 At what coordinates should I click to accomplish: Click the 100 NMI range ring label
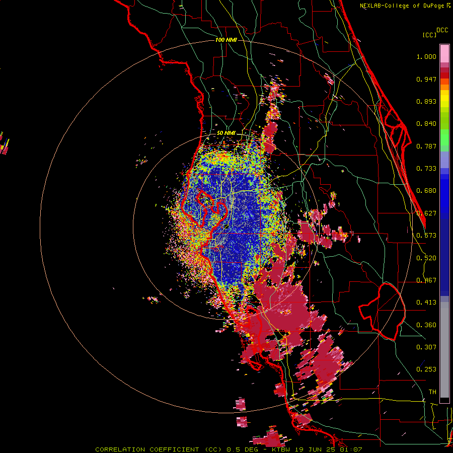[x=226, y=40]
